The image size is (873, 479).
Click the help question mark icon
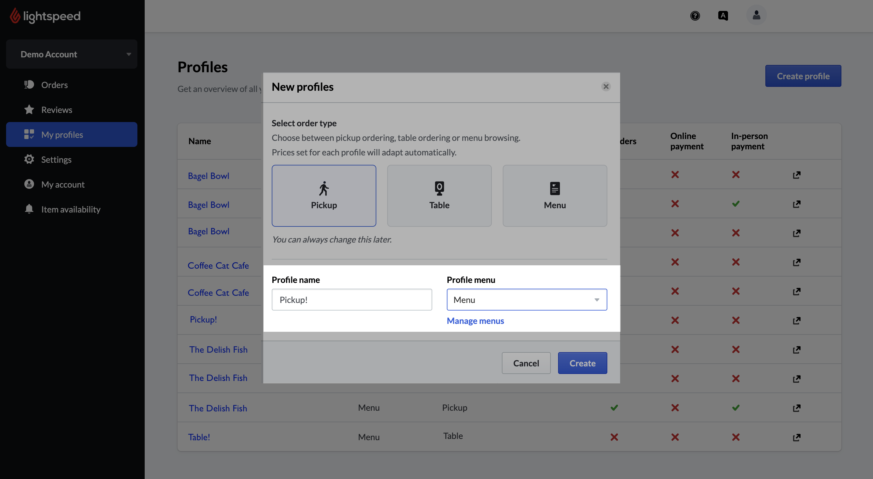point(695,15)
